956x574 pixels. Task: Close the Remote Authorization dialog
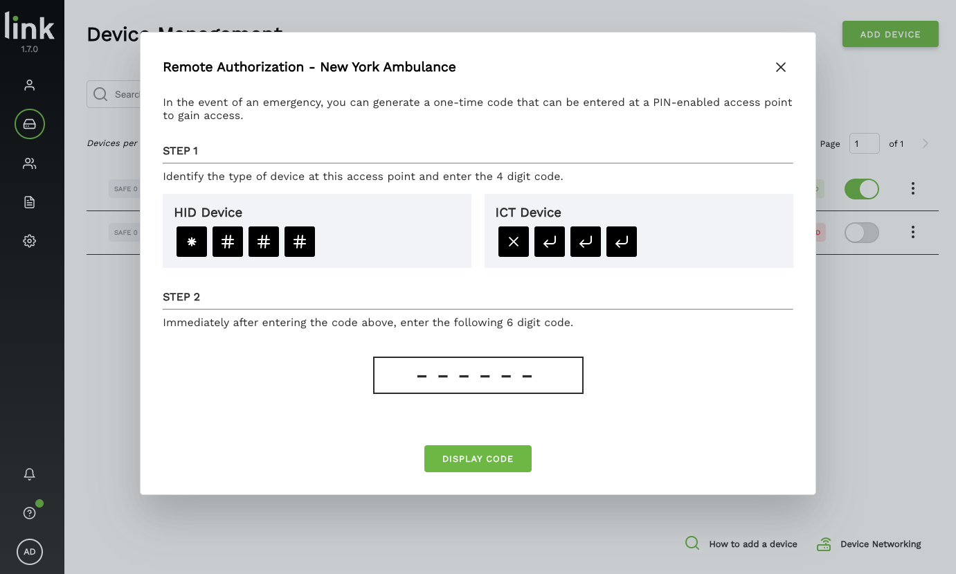coord(780,67)
